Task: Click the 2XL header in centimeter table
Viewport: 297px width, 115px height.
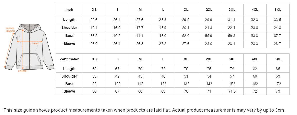Action: coord(209,59)
